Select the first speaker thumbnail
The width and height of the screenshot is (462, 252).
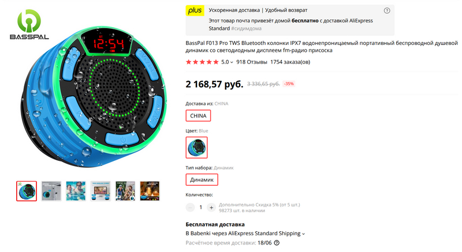pyautogui.click(x=27, y=191)
